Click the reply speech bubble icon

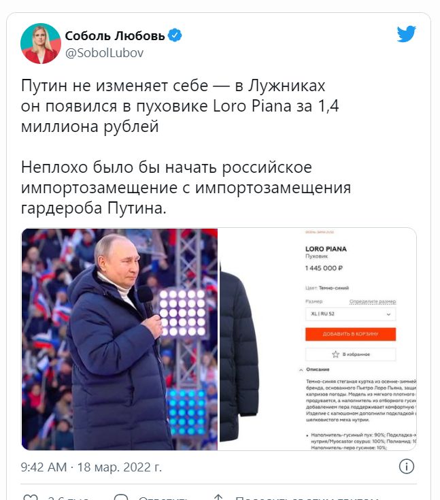point(121,497)
